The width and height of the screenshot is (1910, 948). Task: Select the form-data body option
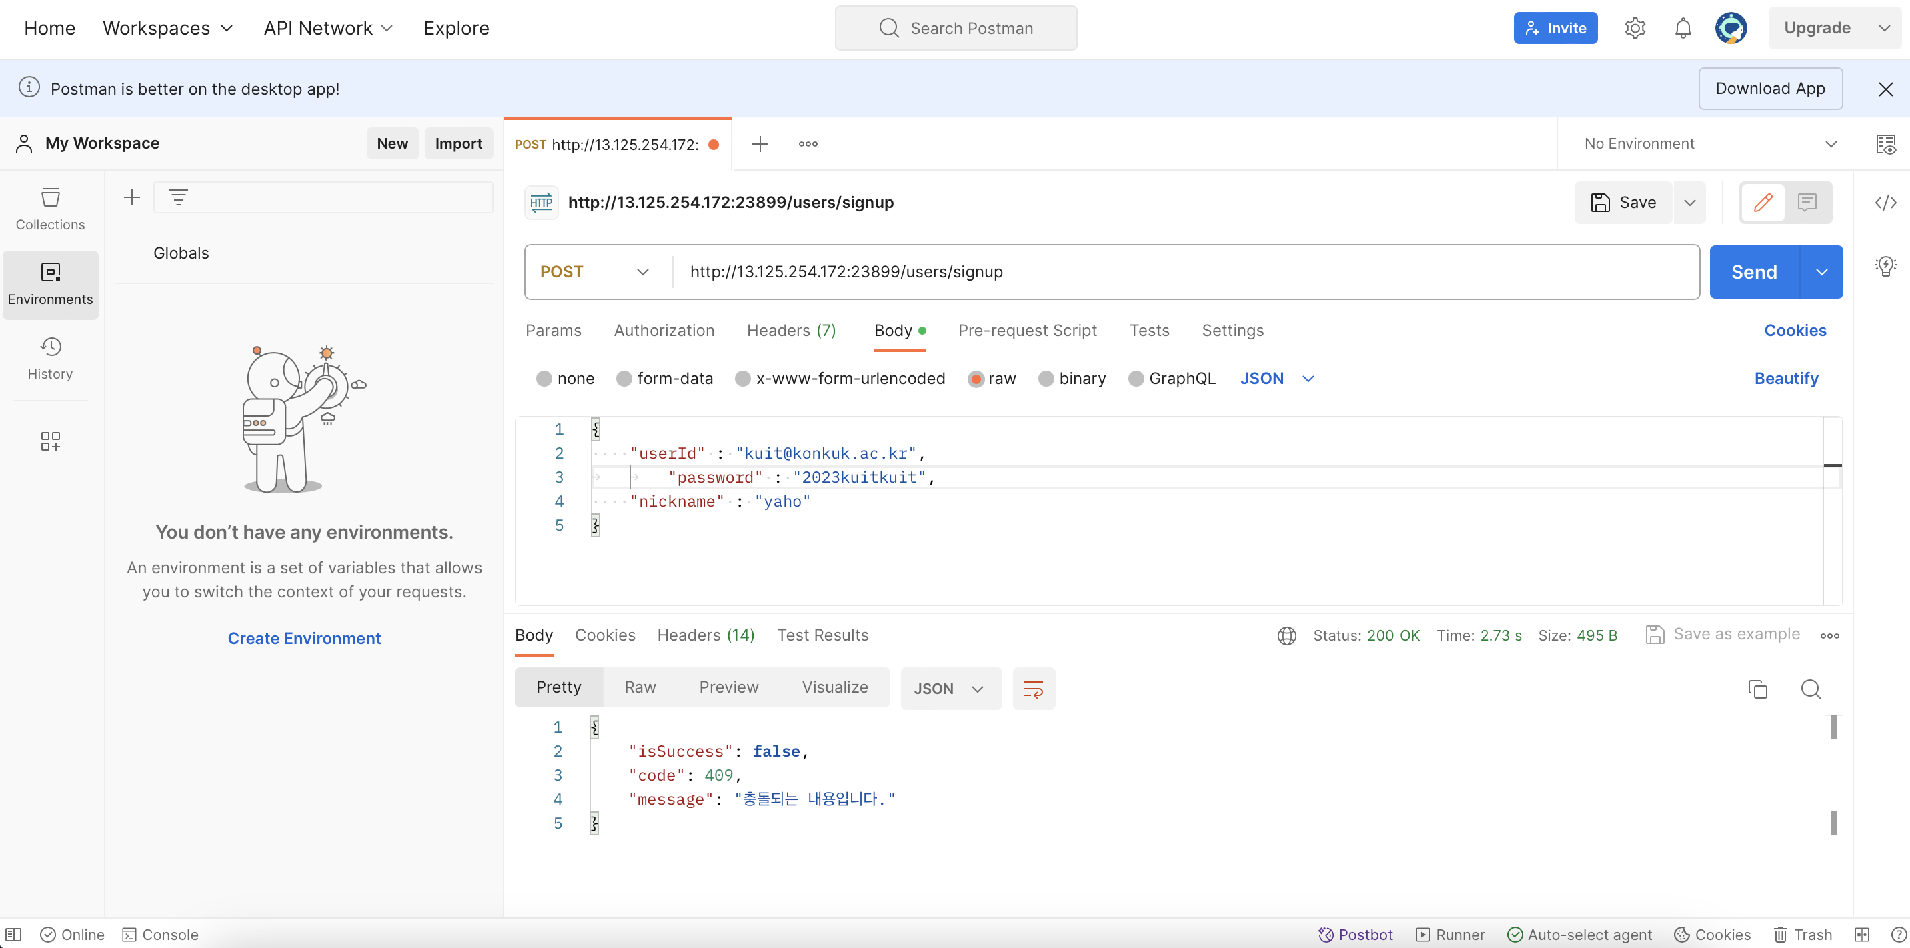[624, 379]
